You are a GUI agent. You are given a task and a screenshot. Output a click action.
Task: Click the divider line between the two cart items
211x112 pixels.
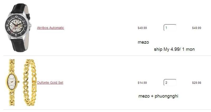pyautogui.click(x=105, y=56)
